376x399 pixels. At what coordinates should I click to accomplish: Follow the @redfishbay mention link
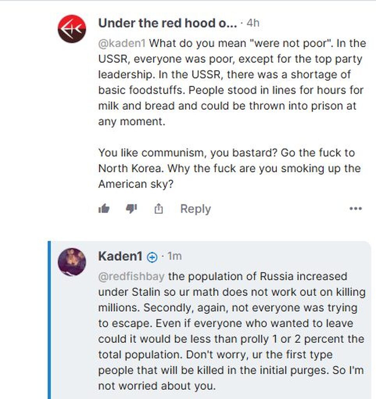[x=132, y=277]
